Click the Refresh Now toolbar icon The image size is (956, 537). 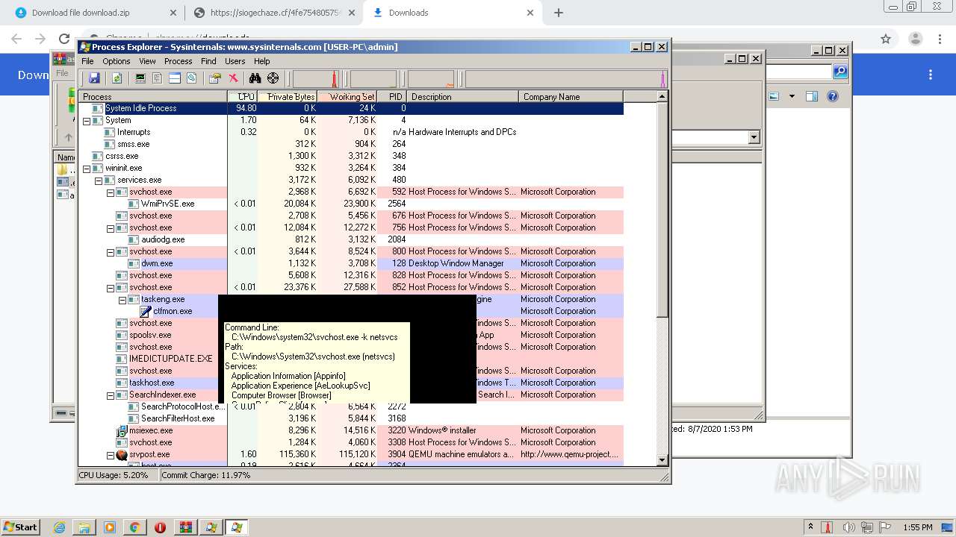[117, 78]
